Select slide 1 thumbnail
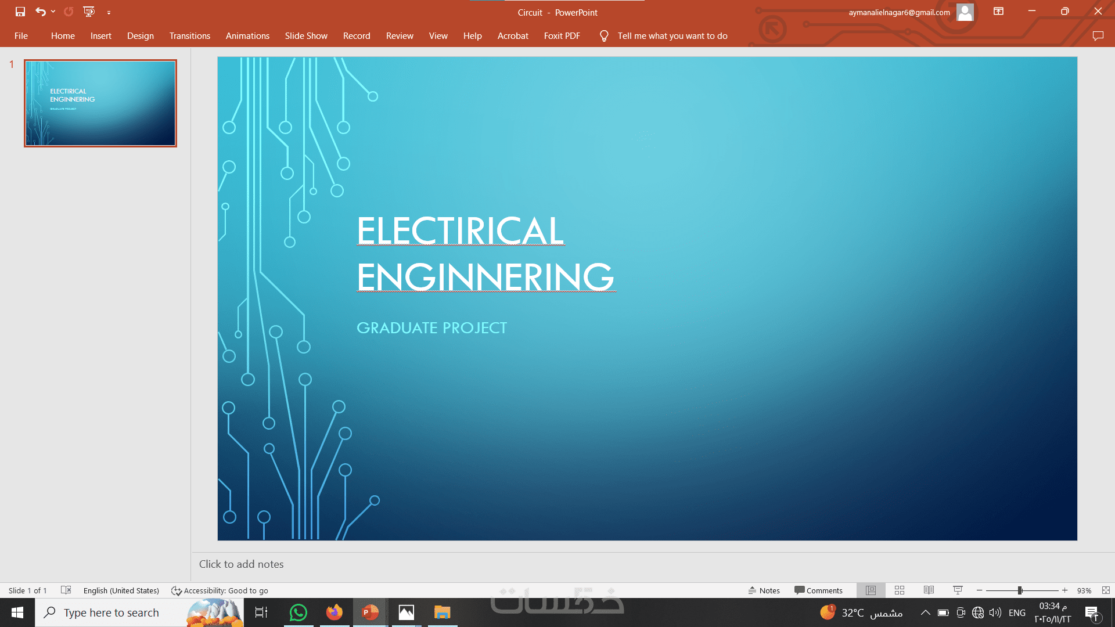 [100, 103]
